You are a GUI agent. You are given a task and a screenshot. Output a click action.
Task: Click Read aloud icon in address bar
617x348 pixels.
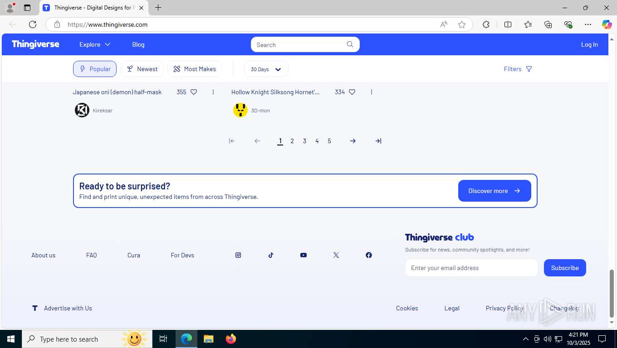pyautogui.click(x=444, y=24)
